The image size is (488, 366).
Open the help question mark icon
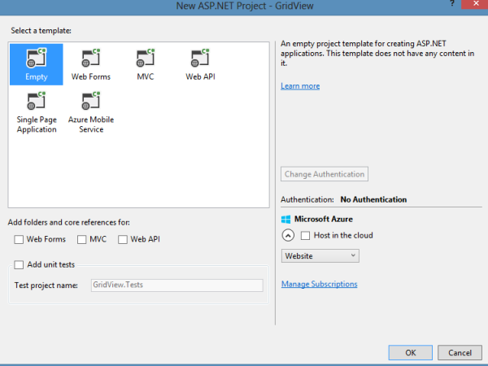pyautogui.click(x=452, y=3)
